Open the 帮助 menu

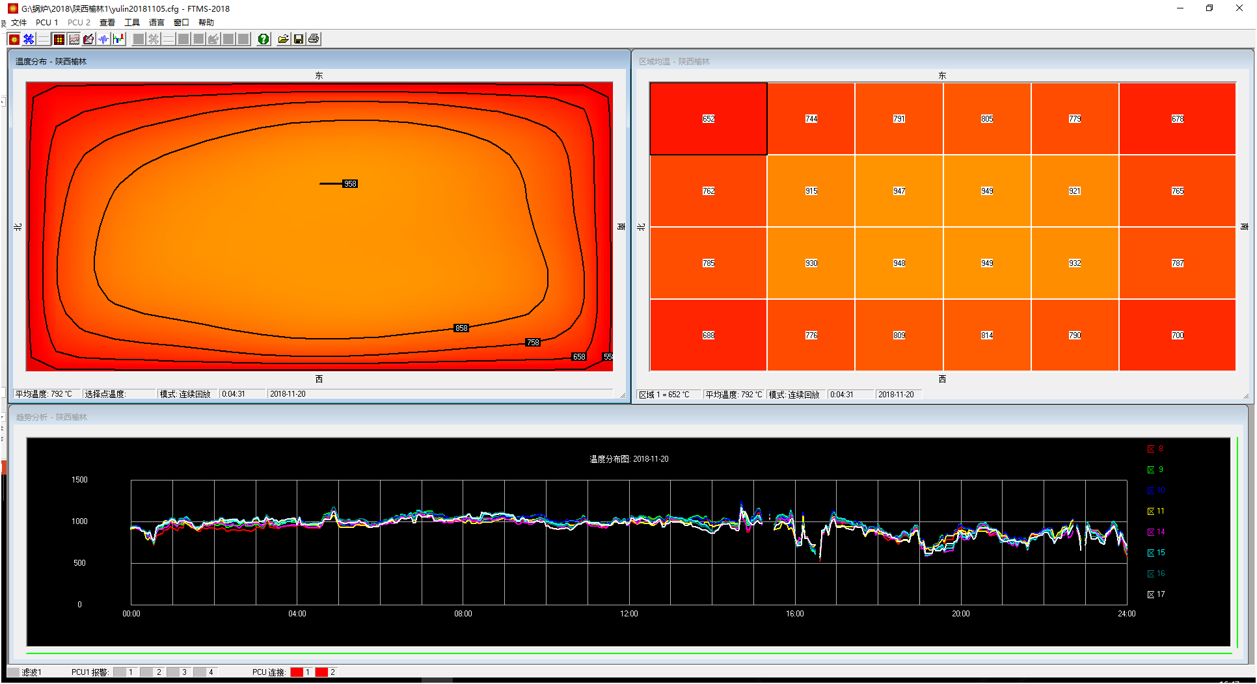pyautogui.click(x=206, y=22)
